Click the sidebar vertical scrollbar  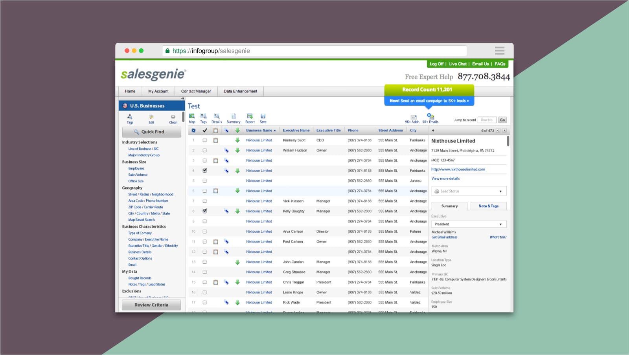coord(183,117)
